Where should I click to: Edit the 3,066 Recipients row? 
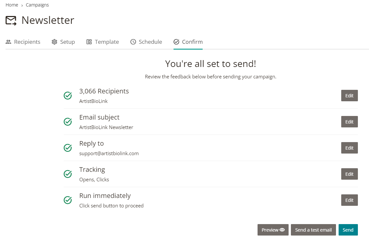[x=349, y=95]
